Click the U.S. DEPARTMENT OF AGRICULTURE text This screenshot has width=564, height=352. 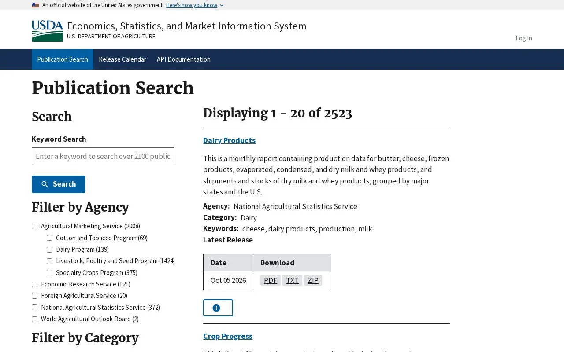tap(111, 37)
